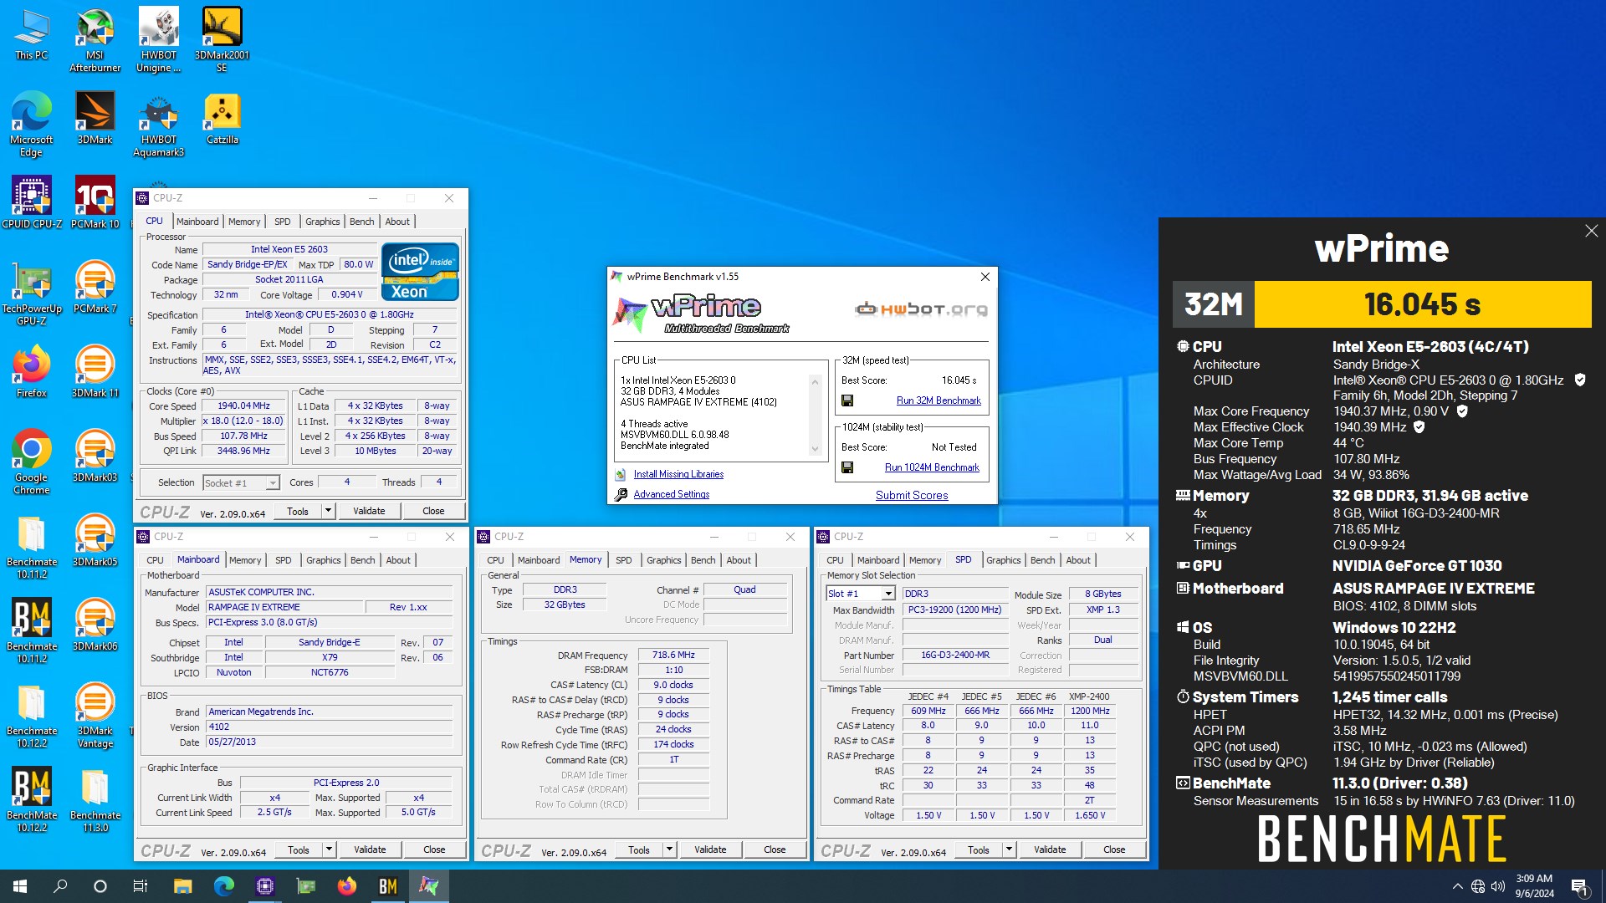Expand Tools dropdown arrow in CPU-Z SPD window
The image size is (1606, 903).
click(1009, 849)
